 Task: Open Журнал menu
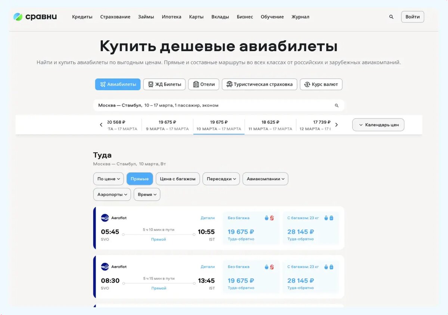point(301,17)
